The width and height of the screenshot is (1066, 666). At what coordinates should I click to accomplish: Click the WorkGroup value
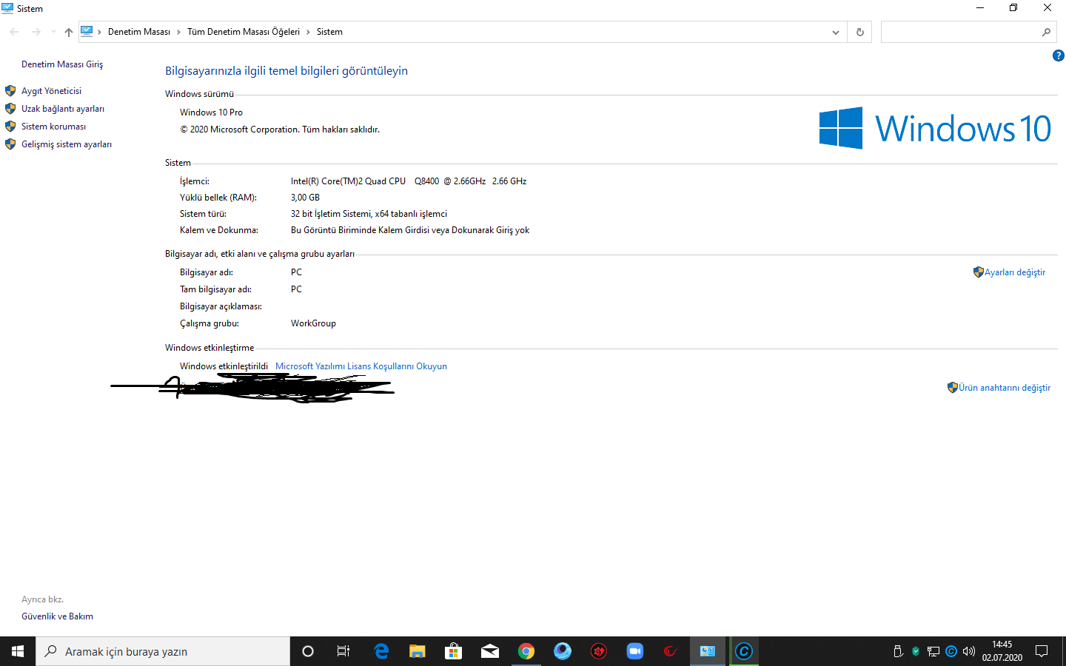[313, 323]
